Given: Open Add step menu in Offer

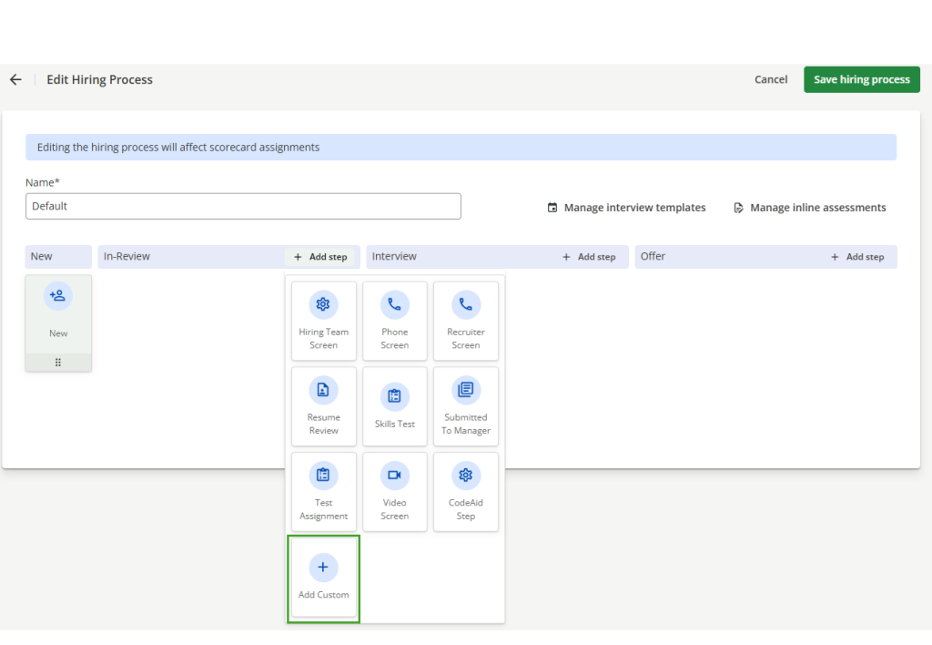Looking at the screenshot, I should tap(857, 257).
